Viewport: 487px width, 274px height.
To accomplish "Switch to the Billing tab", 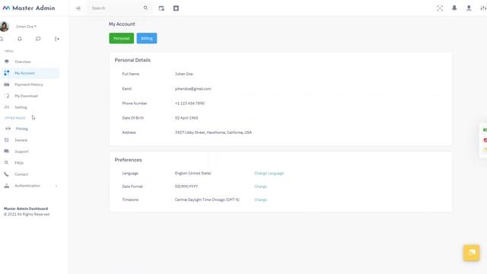I will coord(147,38).
